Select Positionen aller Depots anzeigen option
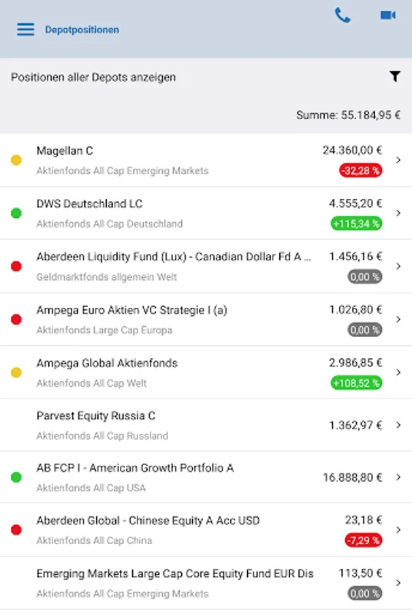412x613 pixels. click(93, 77)
